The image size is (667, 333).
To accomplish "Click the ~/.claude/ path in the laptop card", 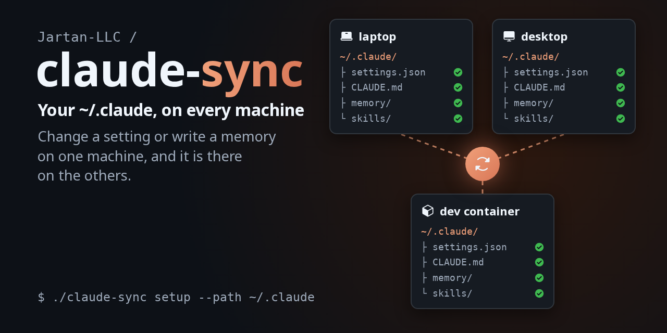I will [x=368, y=57].
